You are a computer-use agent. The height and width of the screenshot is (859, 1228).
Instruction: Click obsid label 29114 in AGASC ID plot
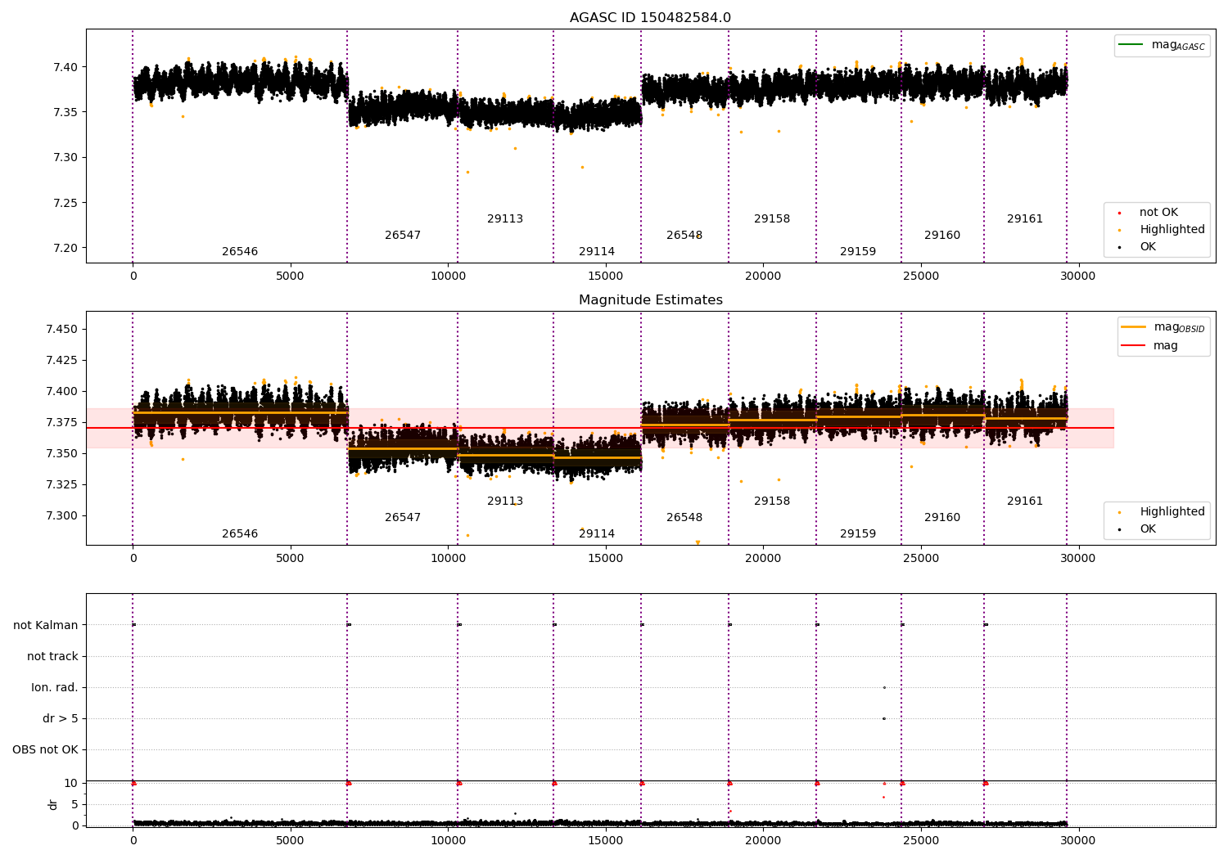pyautogui.click(x=597, y=252)
